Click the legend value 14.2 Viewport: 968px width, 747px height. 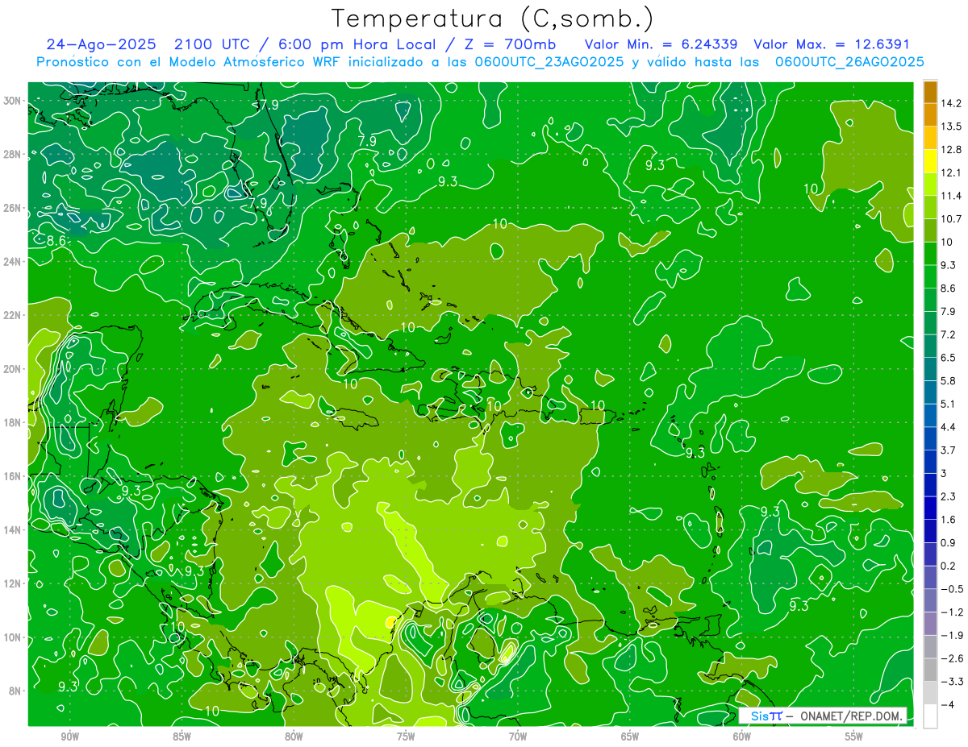tap(951, 103)
